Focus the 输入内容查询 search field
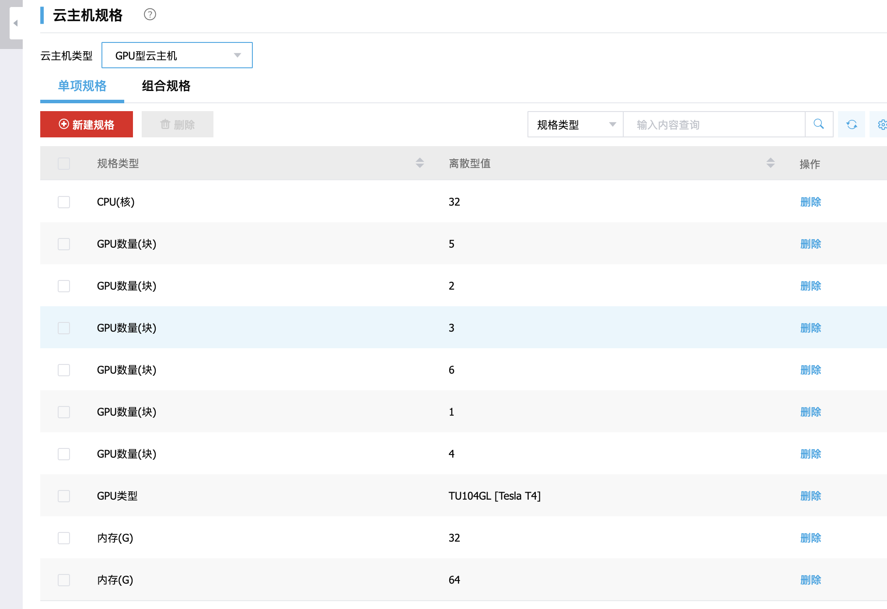The image size is (887, 609). pos(713,125)
